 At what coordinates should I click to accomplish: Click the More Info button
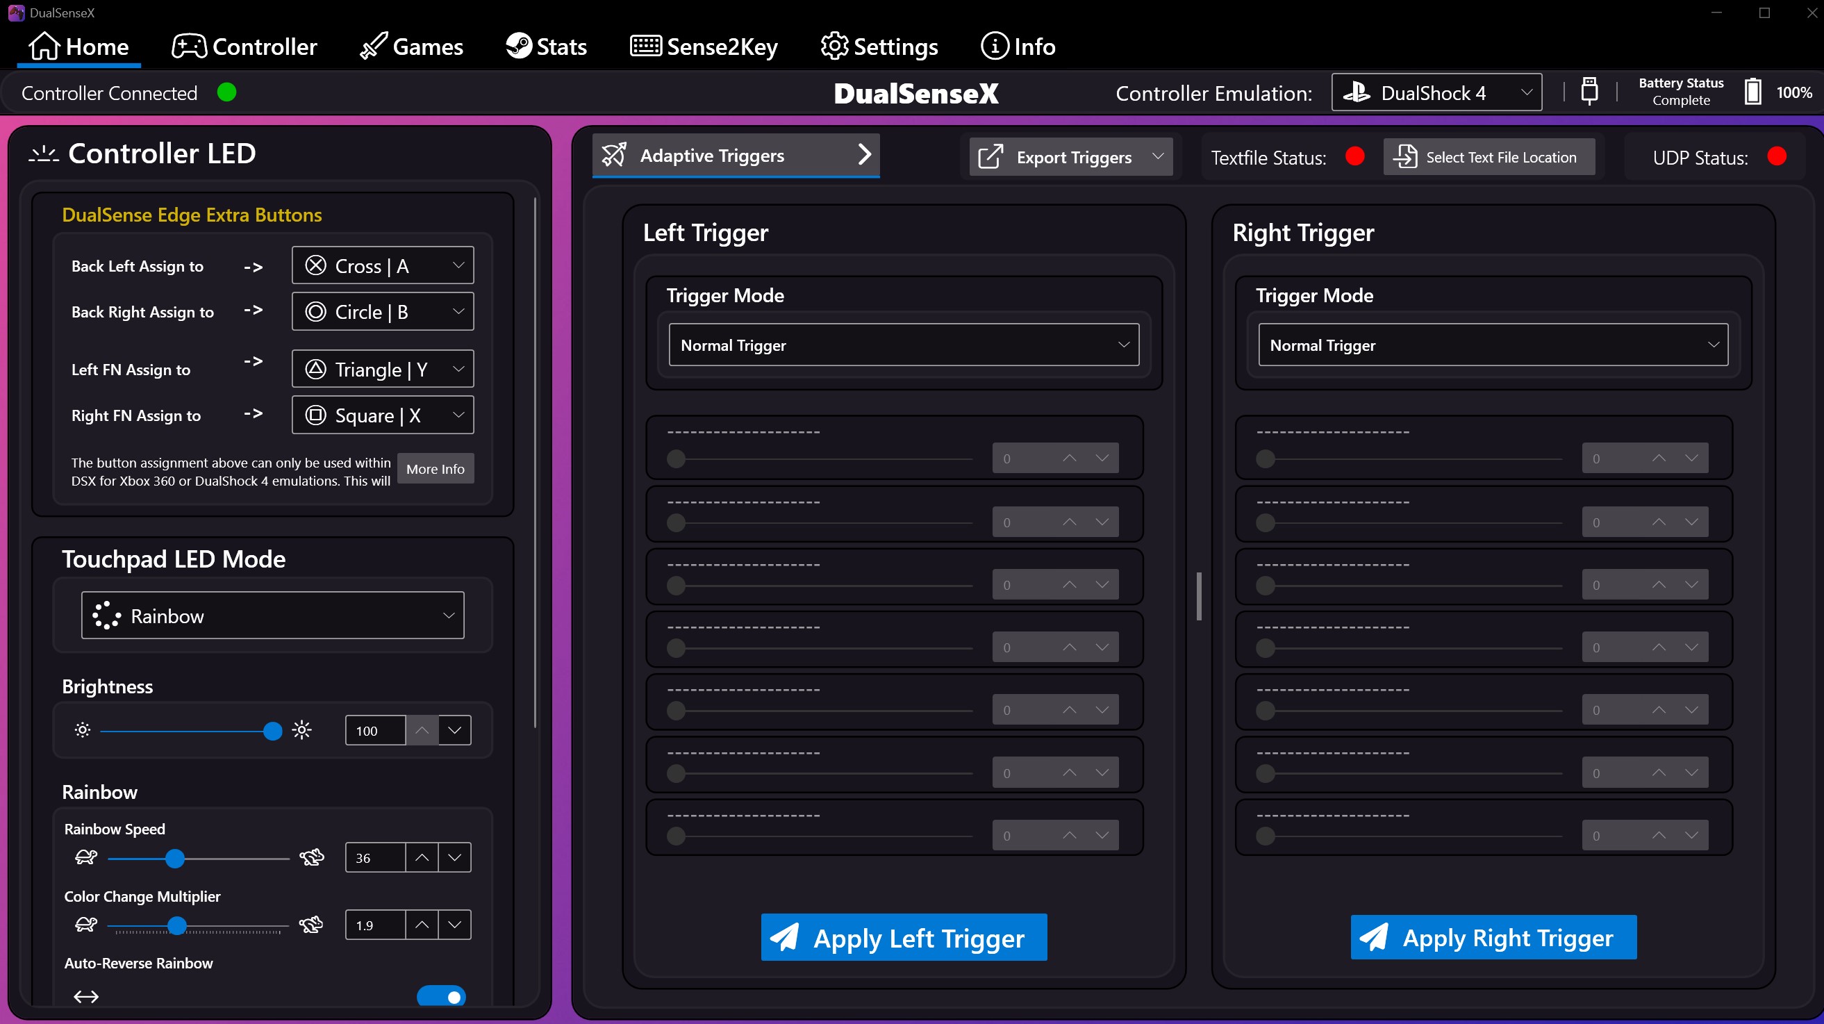(435, 469)
